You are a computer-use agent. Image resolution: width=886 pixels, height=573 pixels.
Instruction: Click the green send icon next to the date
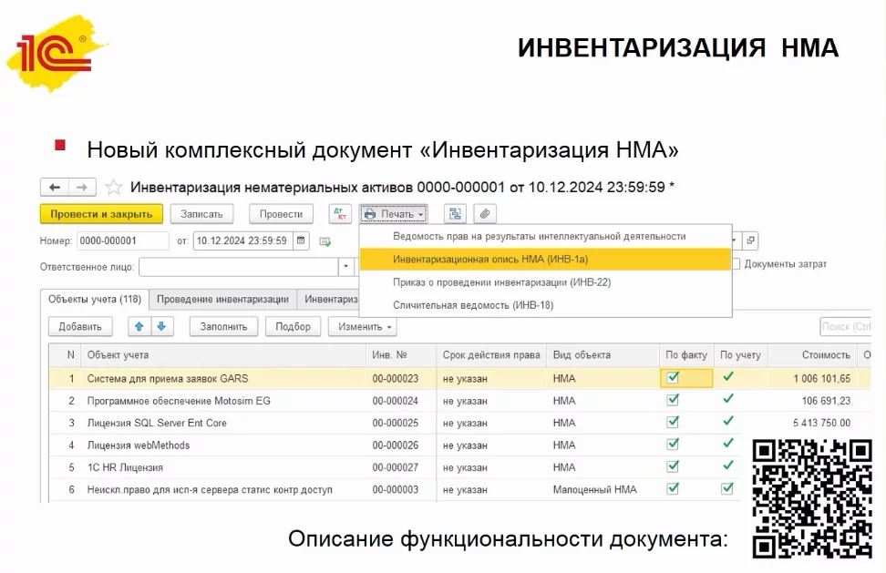tap(325, 242)
